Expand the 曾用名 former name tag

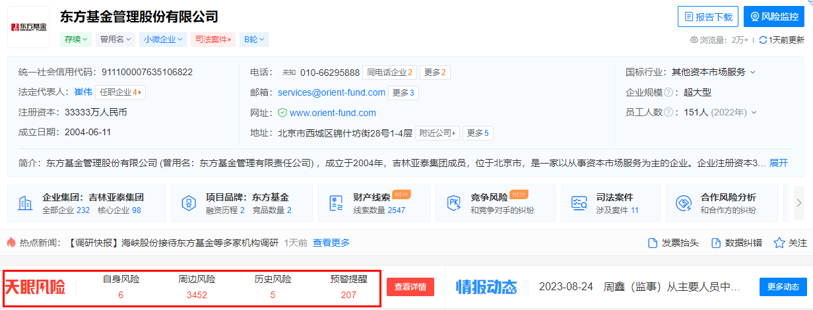point(115,40)
